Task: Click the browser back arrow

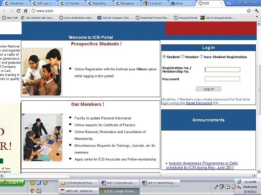Action: point(4,11)
